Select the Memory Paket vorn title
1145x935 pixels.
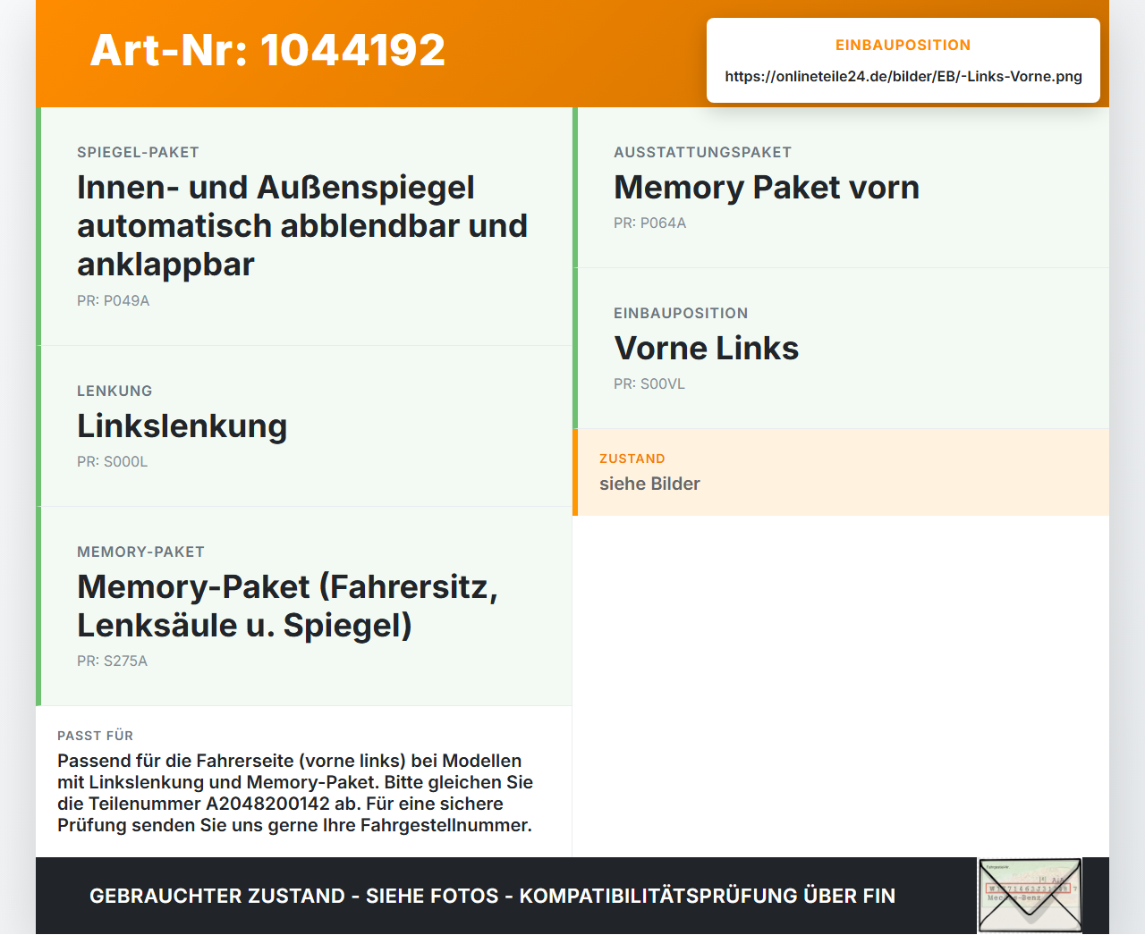[x=767, y=188]
